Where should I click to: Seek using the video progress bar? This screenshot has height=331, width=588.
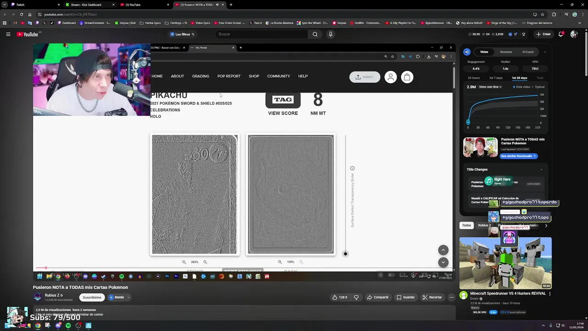(243, 268)
